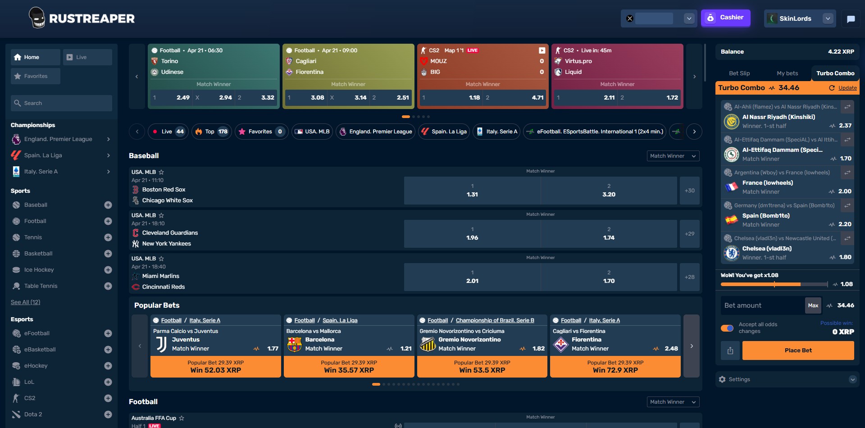The height and width of the screenshot is (428, 865).
Task: Pick Boston Red Sox odds 1.31
Action: click(x=472, y=191)
